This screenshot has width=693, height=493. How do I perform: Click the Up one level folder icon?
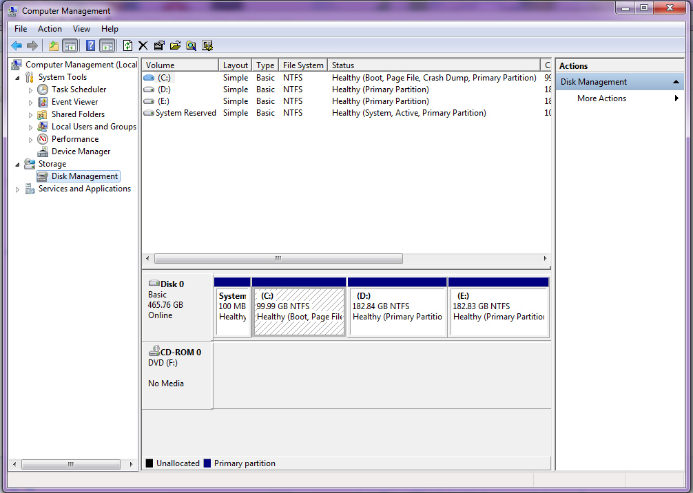[x=52, y=45]
